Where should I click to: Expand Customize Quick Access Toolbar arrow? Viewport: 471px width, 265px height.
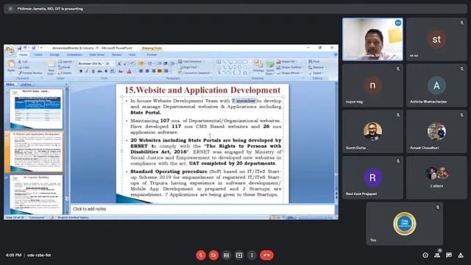tap(41, 48)
